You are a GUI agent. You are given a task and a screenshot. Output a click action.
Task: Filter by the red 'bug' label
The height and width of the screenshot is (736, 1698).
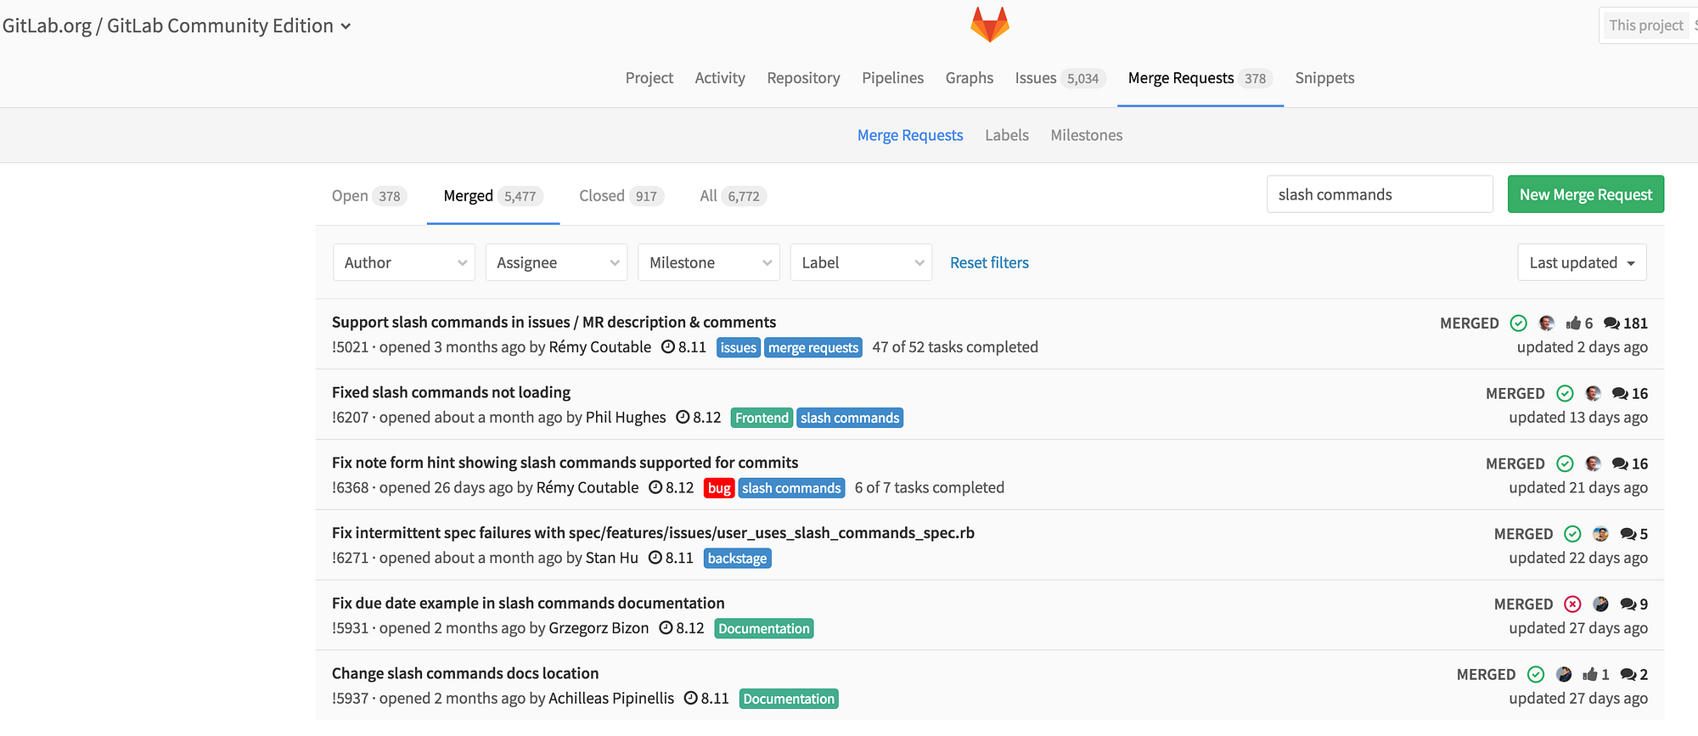tap(719, 488)
